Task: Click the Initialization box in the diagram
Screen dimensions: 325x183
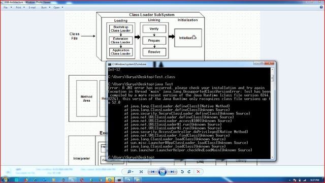Action: point(188,38)
